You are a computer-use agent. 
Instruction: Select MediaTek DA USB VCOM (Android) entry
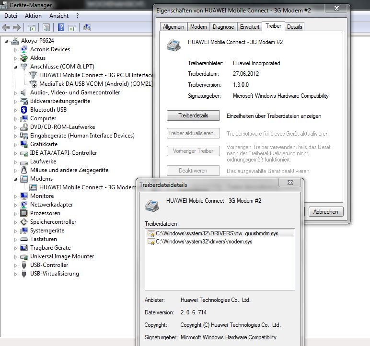point(96,84)
